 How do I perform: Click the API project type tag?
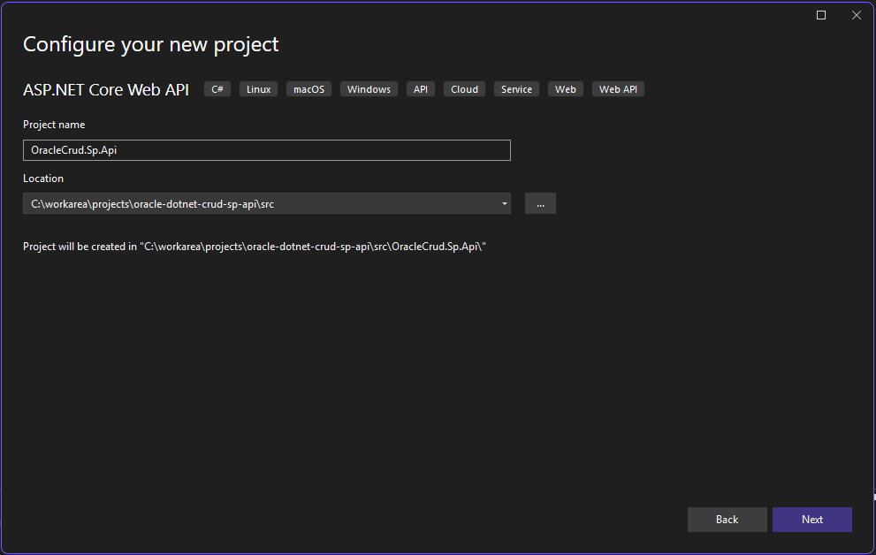[421, 89]
